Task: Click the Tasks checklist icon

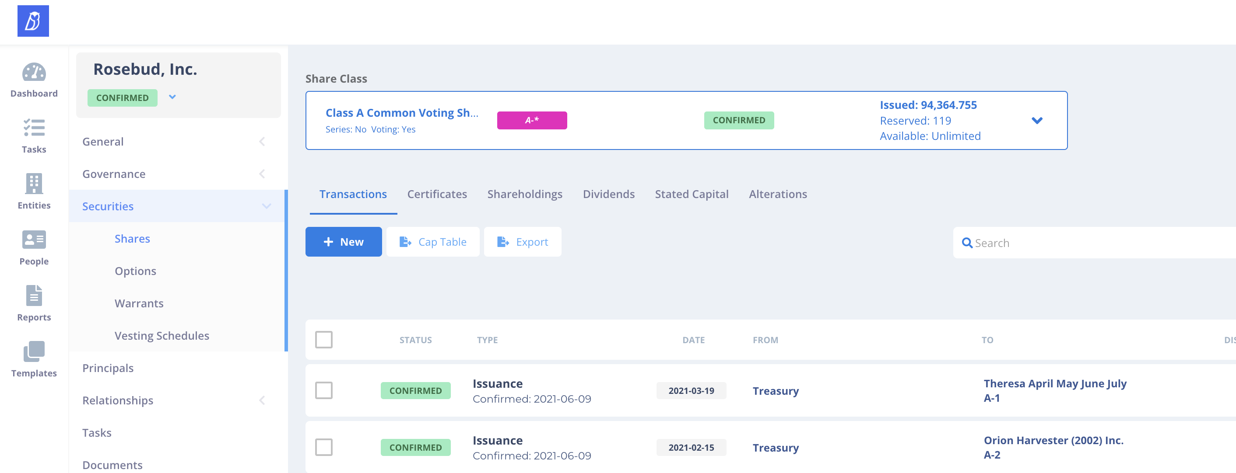Action: point(34,128)
